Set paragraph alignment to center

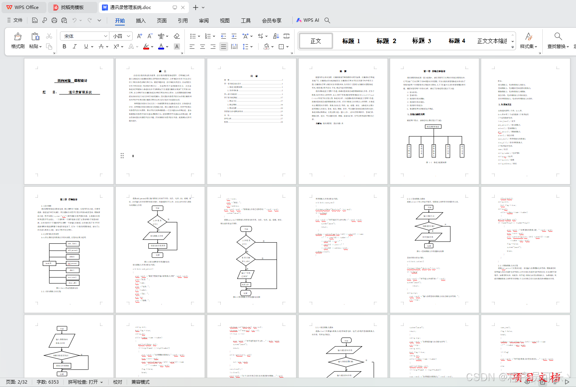click(202, 46)
